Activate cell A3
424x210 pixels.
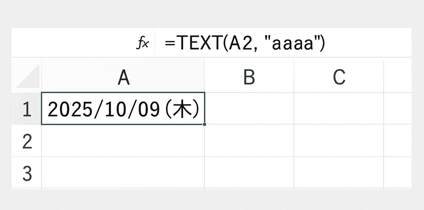[123, 173]
